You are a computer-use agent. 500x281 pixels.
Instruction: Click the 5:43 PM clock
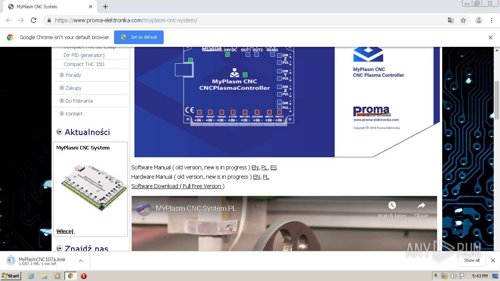pos(480,276)
